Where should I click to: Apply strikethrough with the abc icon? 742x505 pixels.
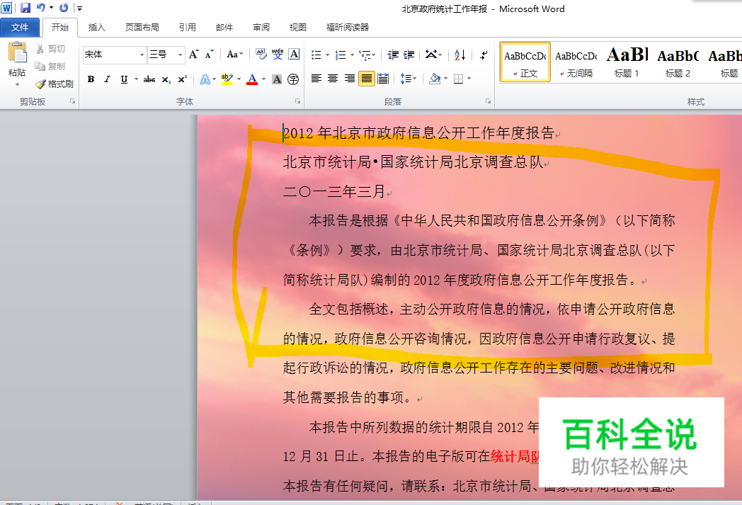coord(149,79)
